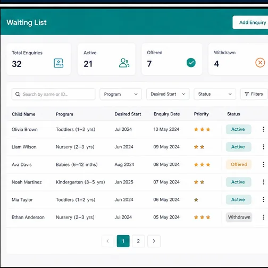Click Withdrawn status badge for Ethan Anderson
Image resolution: width=268 pixels, height=268 pixels.
pos(239,217)
